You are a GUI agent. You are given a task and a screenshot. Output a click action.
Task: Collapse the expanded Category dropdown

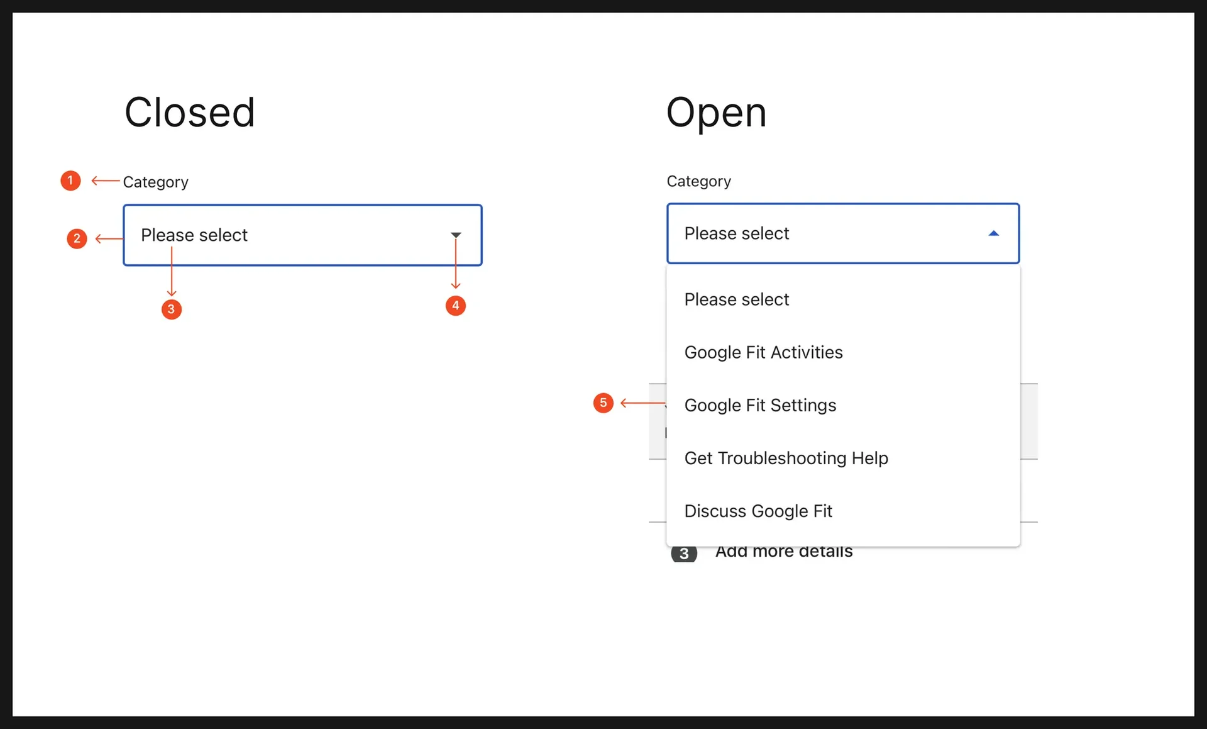click(x=842, y=233)
